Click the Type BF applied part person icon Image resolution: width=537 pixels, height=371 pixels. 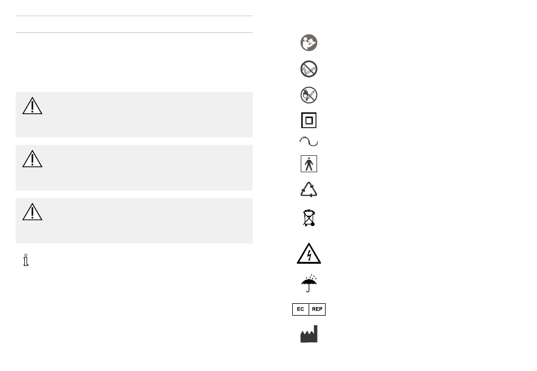click(309, 164)
